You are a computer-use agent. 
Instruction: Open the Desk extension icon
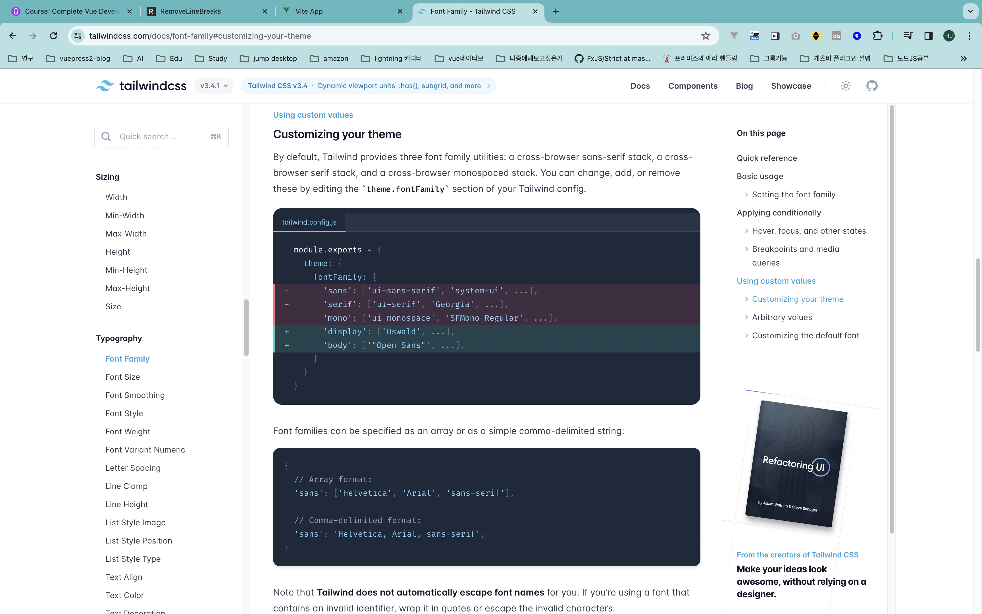[754, 36]
